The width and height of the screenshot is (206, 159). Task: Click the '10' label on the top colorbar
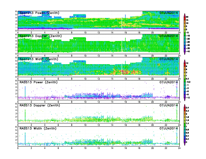click(187, 23)
